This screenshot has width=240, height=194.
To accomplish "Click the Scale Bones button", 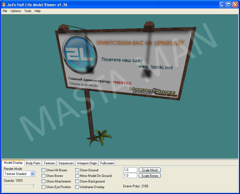I will click(150, 176).
